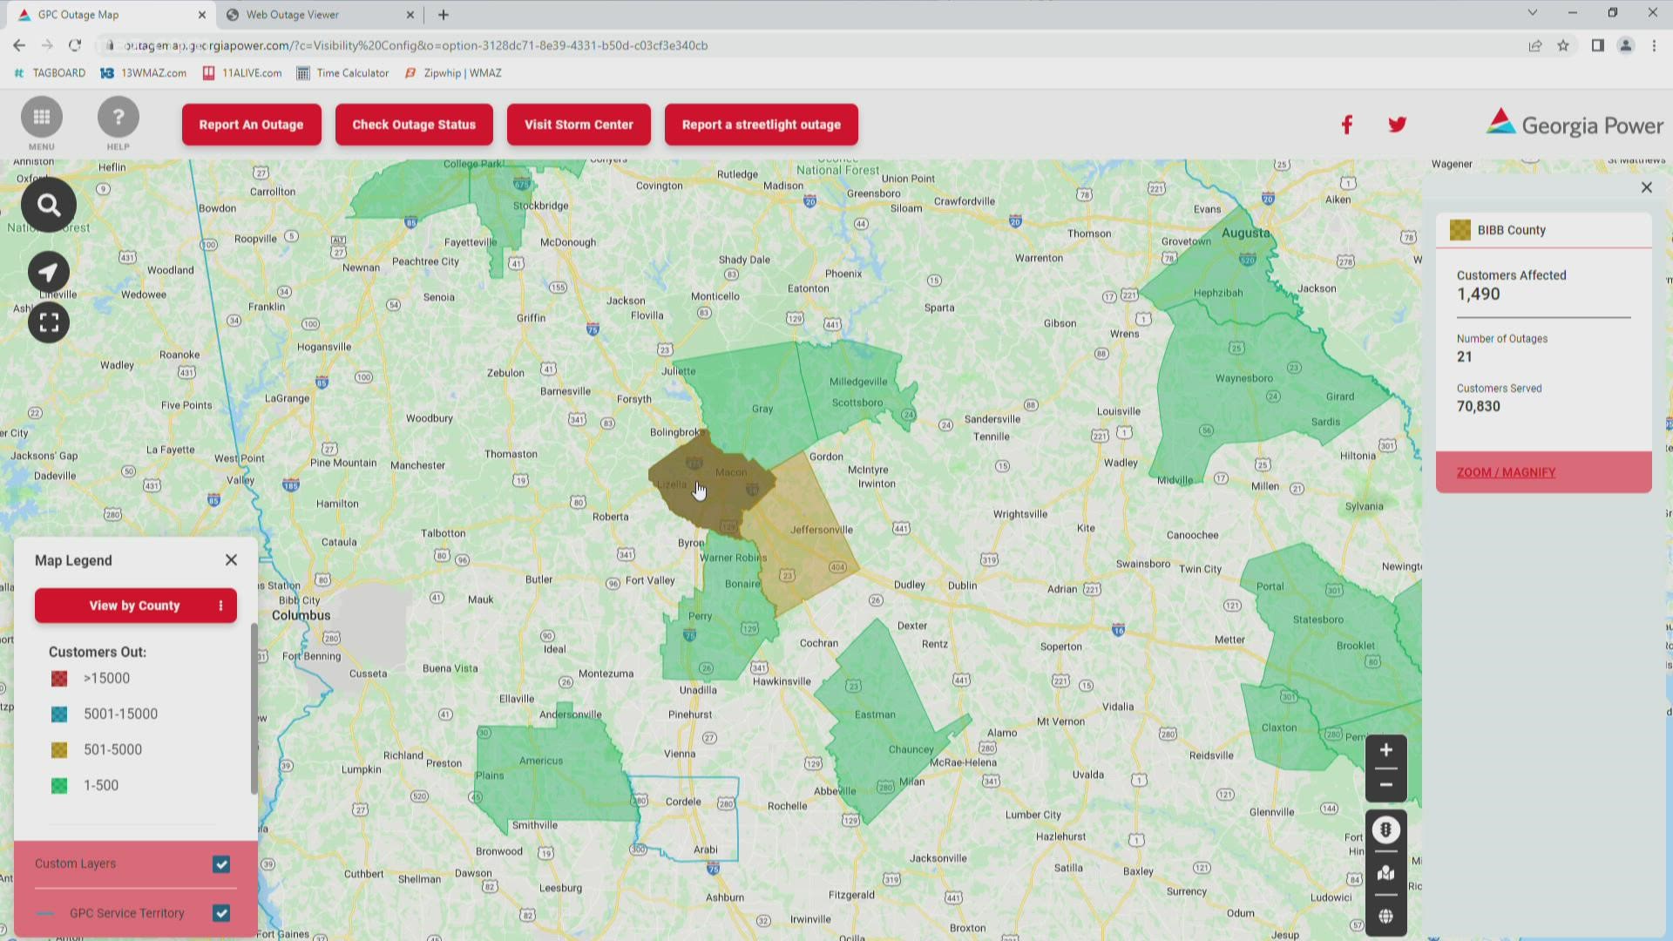
Task: Click the Georgia Power logo
Action: [1575, 124]
